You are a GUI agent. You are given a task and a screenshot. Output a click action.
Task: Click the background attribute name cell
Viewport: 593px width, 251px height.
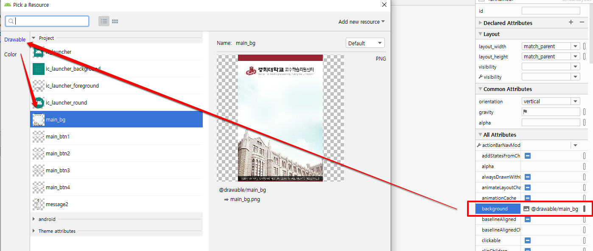498,209
